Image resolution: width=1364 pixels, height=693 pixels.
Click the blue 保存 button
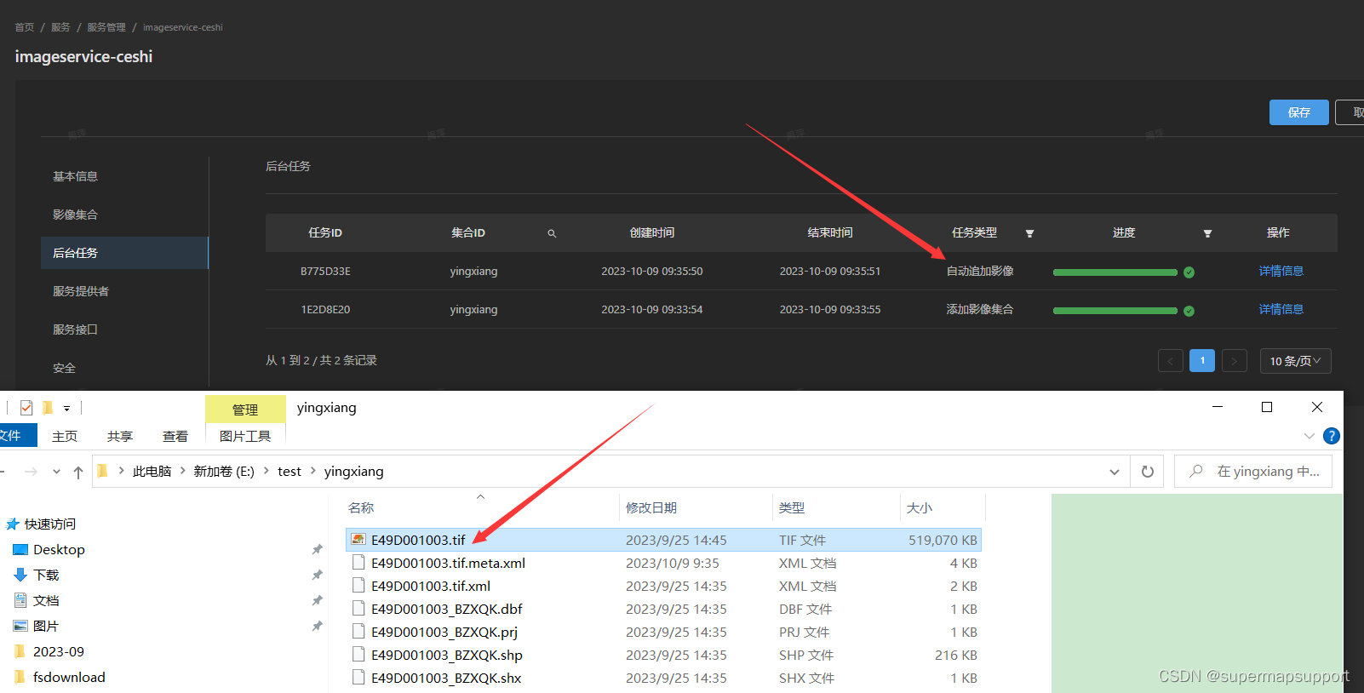[x=1298, y=112]
